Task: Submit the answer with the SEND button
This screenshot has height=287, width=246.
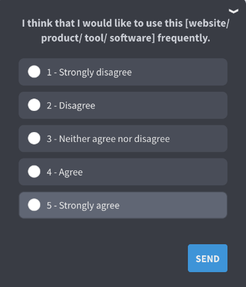Action: click(x=208, y=258)
